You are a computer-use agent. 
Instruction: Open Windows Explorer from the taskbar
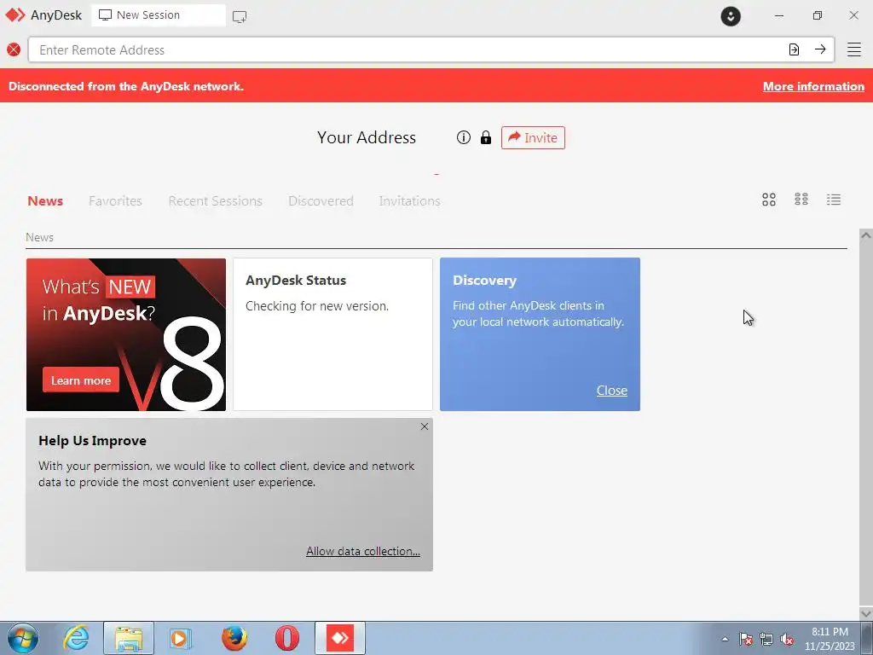tap(129, 638)
